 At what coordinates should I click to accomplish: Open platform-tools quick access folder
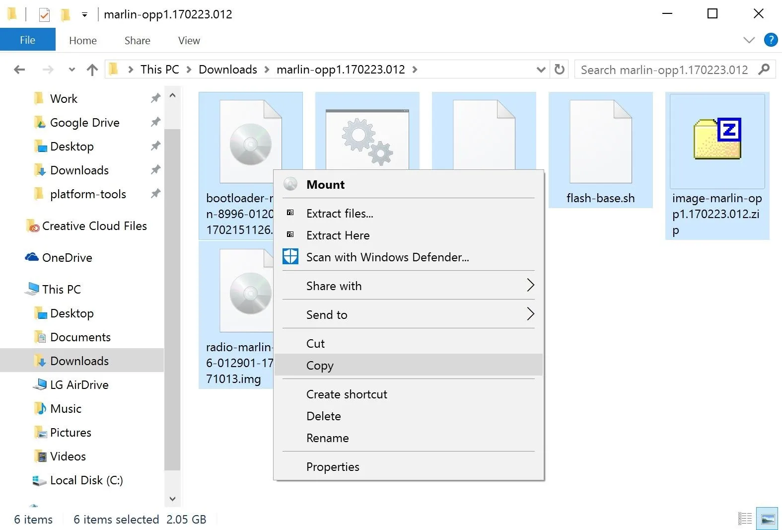88,194
